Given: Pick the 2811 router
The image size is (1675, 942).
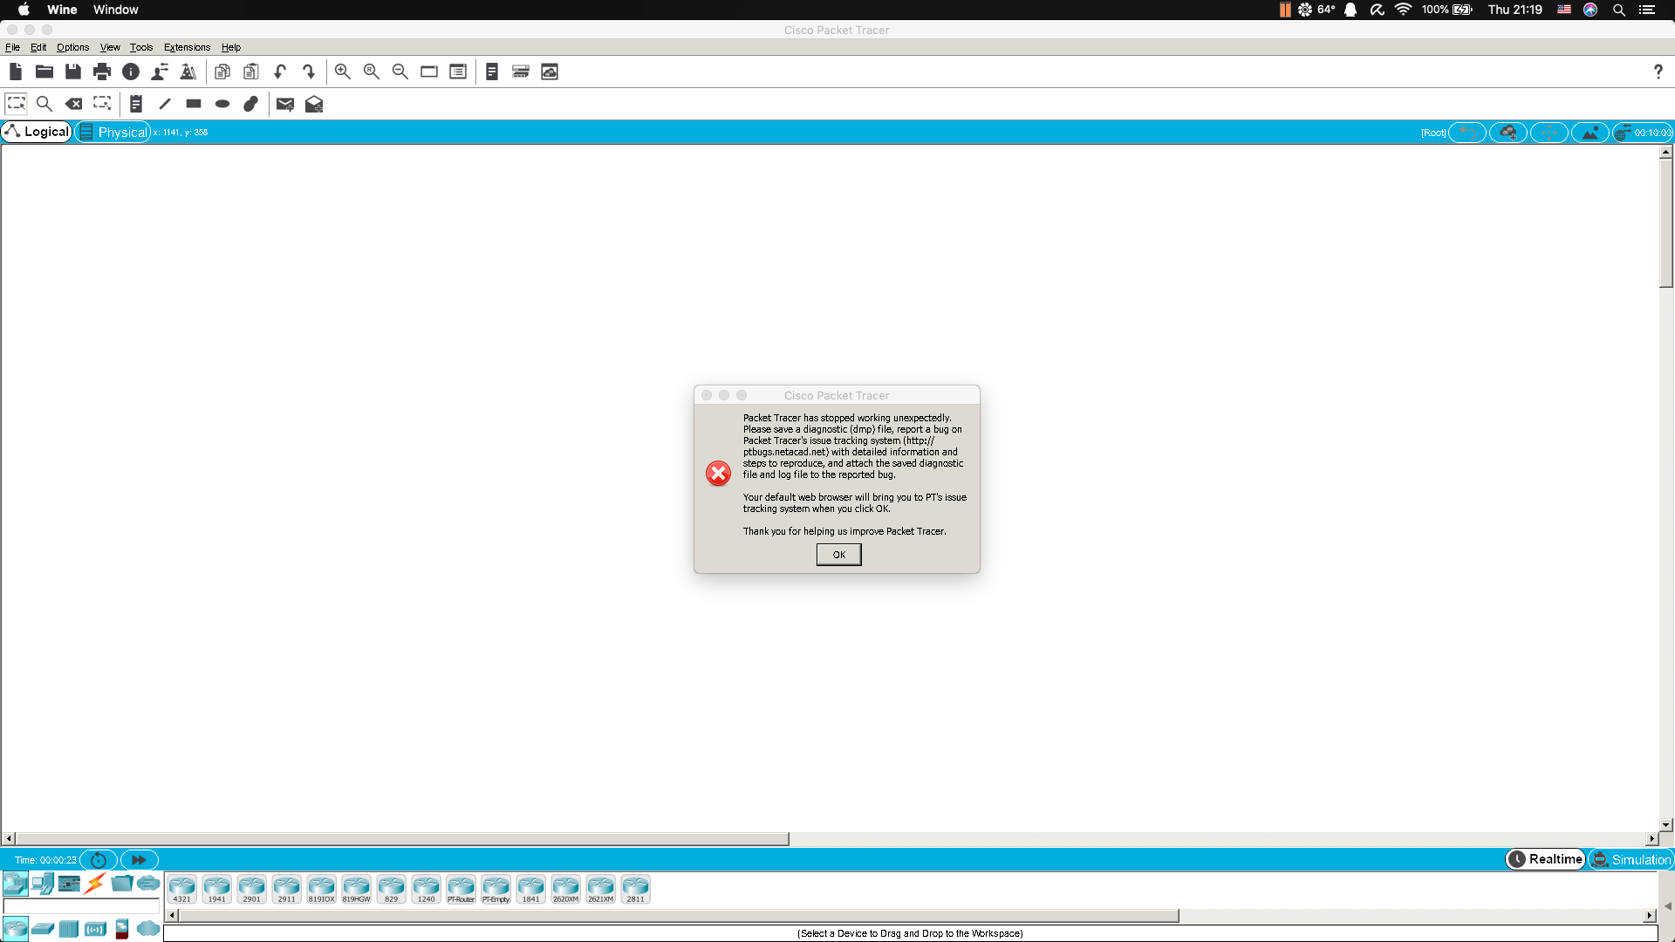Looking at the screenshot, I should tap(635, 889).
